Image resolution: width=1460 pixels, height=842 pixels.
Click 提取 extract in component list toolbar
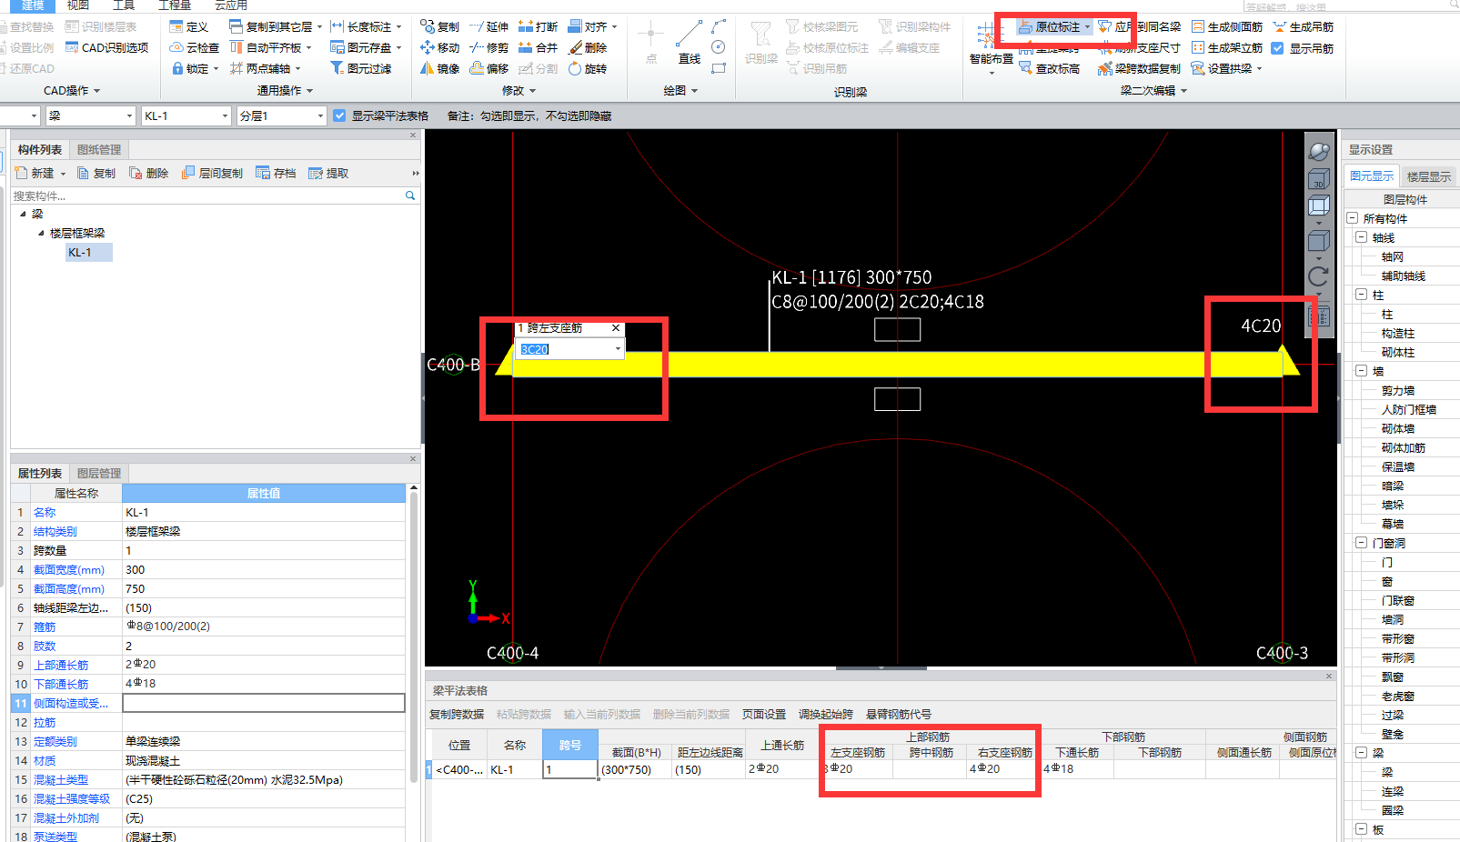pyautogui.click(x=328, y=173)
